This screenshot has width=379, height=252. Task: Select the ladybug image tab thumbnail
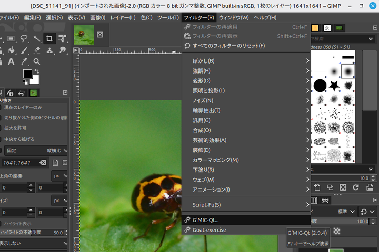coord(84,35)
